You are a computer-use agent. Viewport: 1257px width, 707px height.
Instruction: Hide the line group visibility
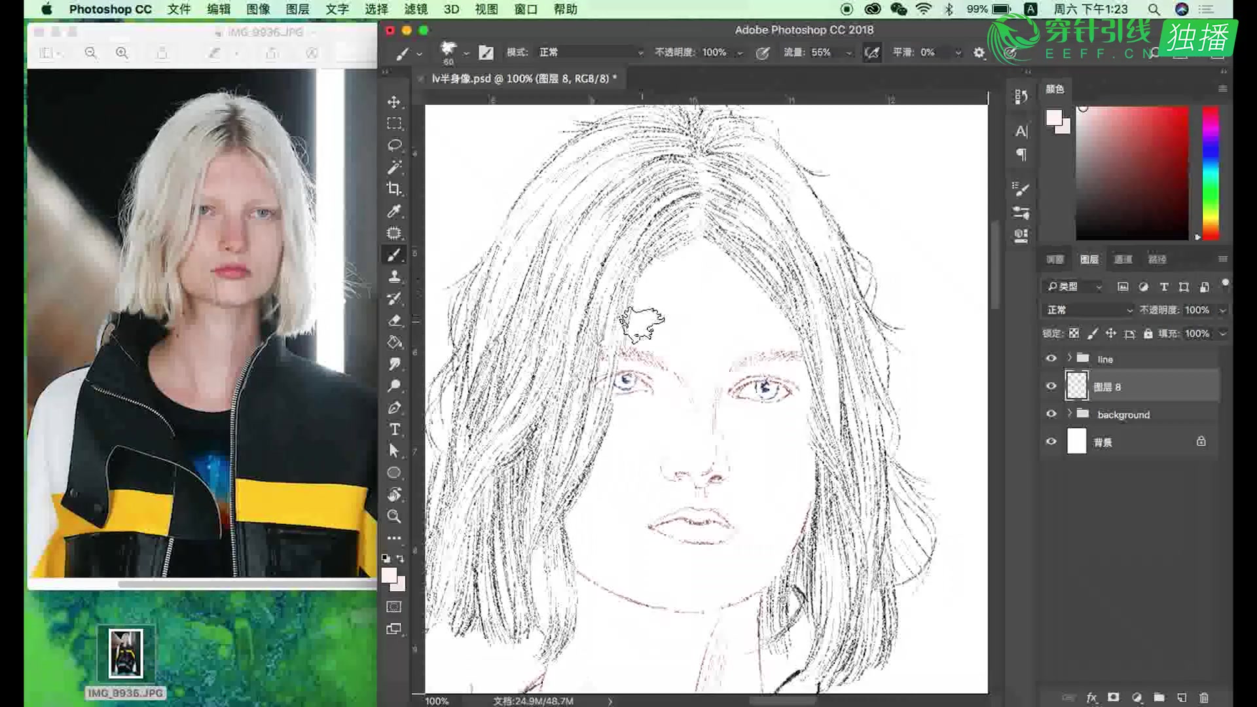(1051, 359)
